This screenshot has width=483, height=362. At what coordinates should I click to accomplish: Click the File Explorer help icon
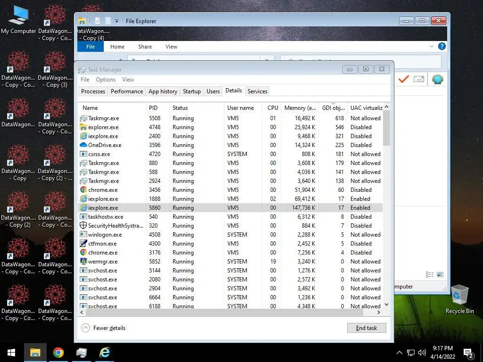441,46
